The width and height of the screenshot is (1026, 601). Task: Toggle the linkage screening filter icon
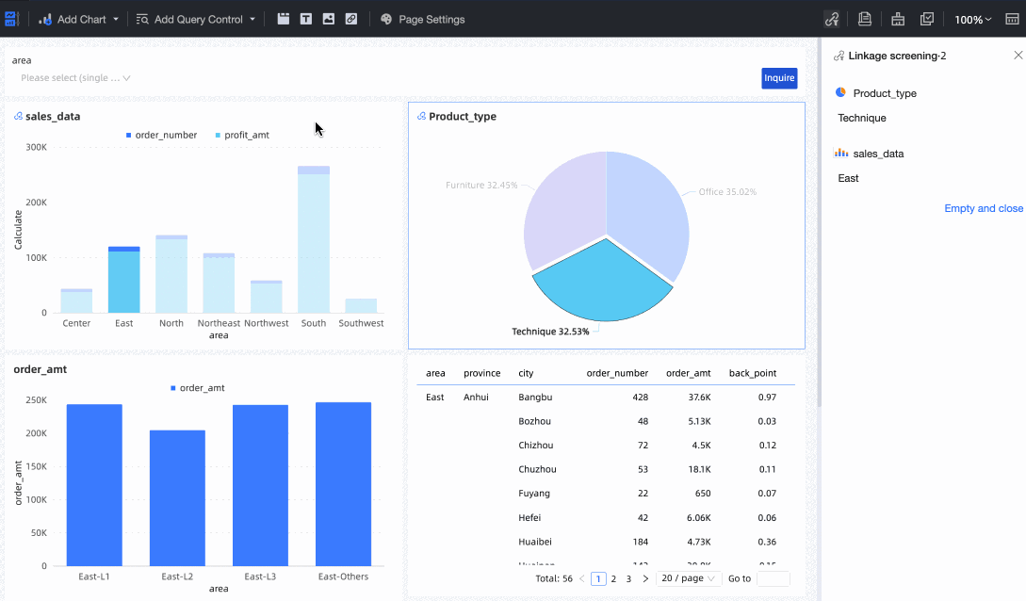point(831,19)
